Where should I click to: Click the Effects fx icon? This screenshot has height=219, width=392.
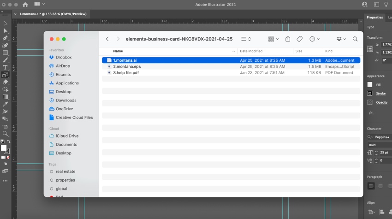pyautogui.click(x=371, y=113)
